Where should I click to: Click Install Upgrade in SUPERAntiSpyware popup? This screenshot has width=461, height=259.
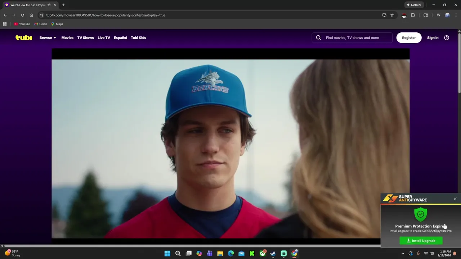pyautogui.click(x=421, y=241)
